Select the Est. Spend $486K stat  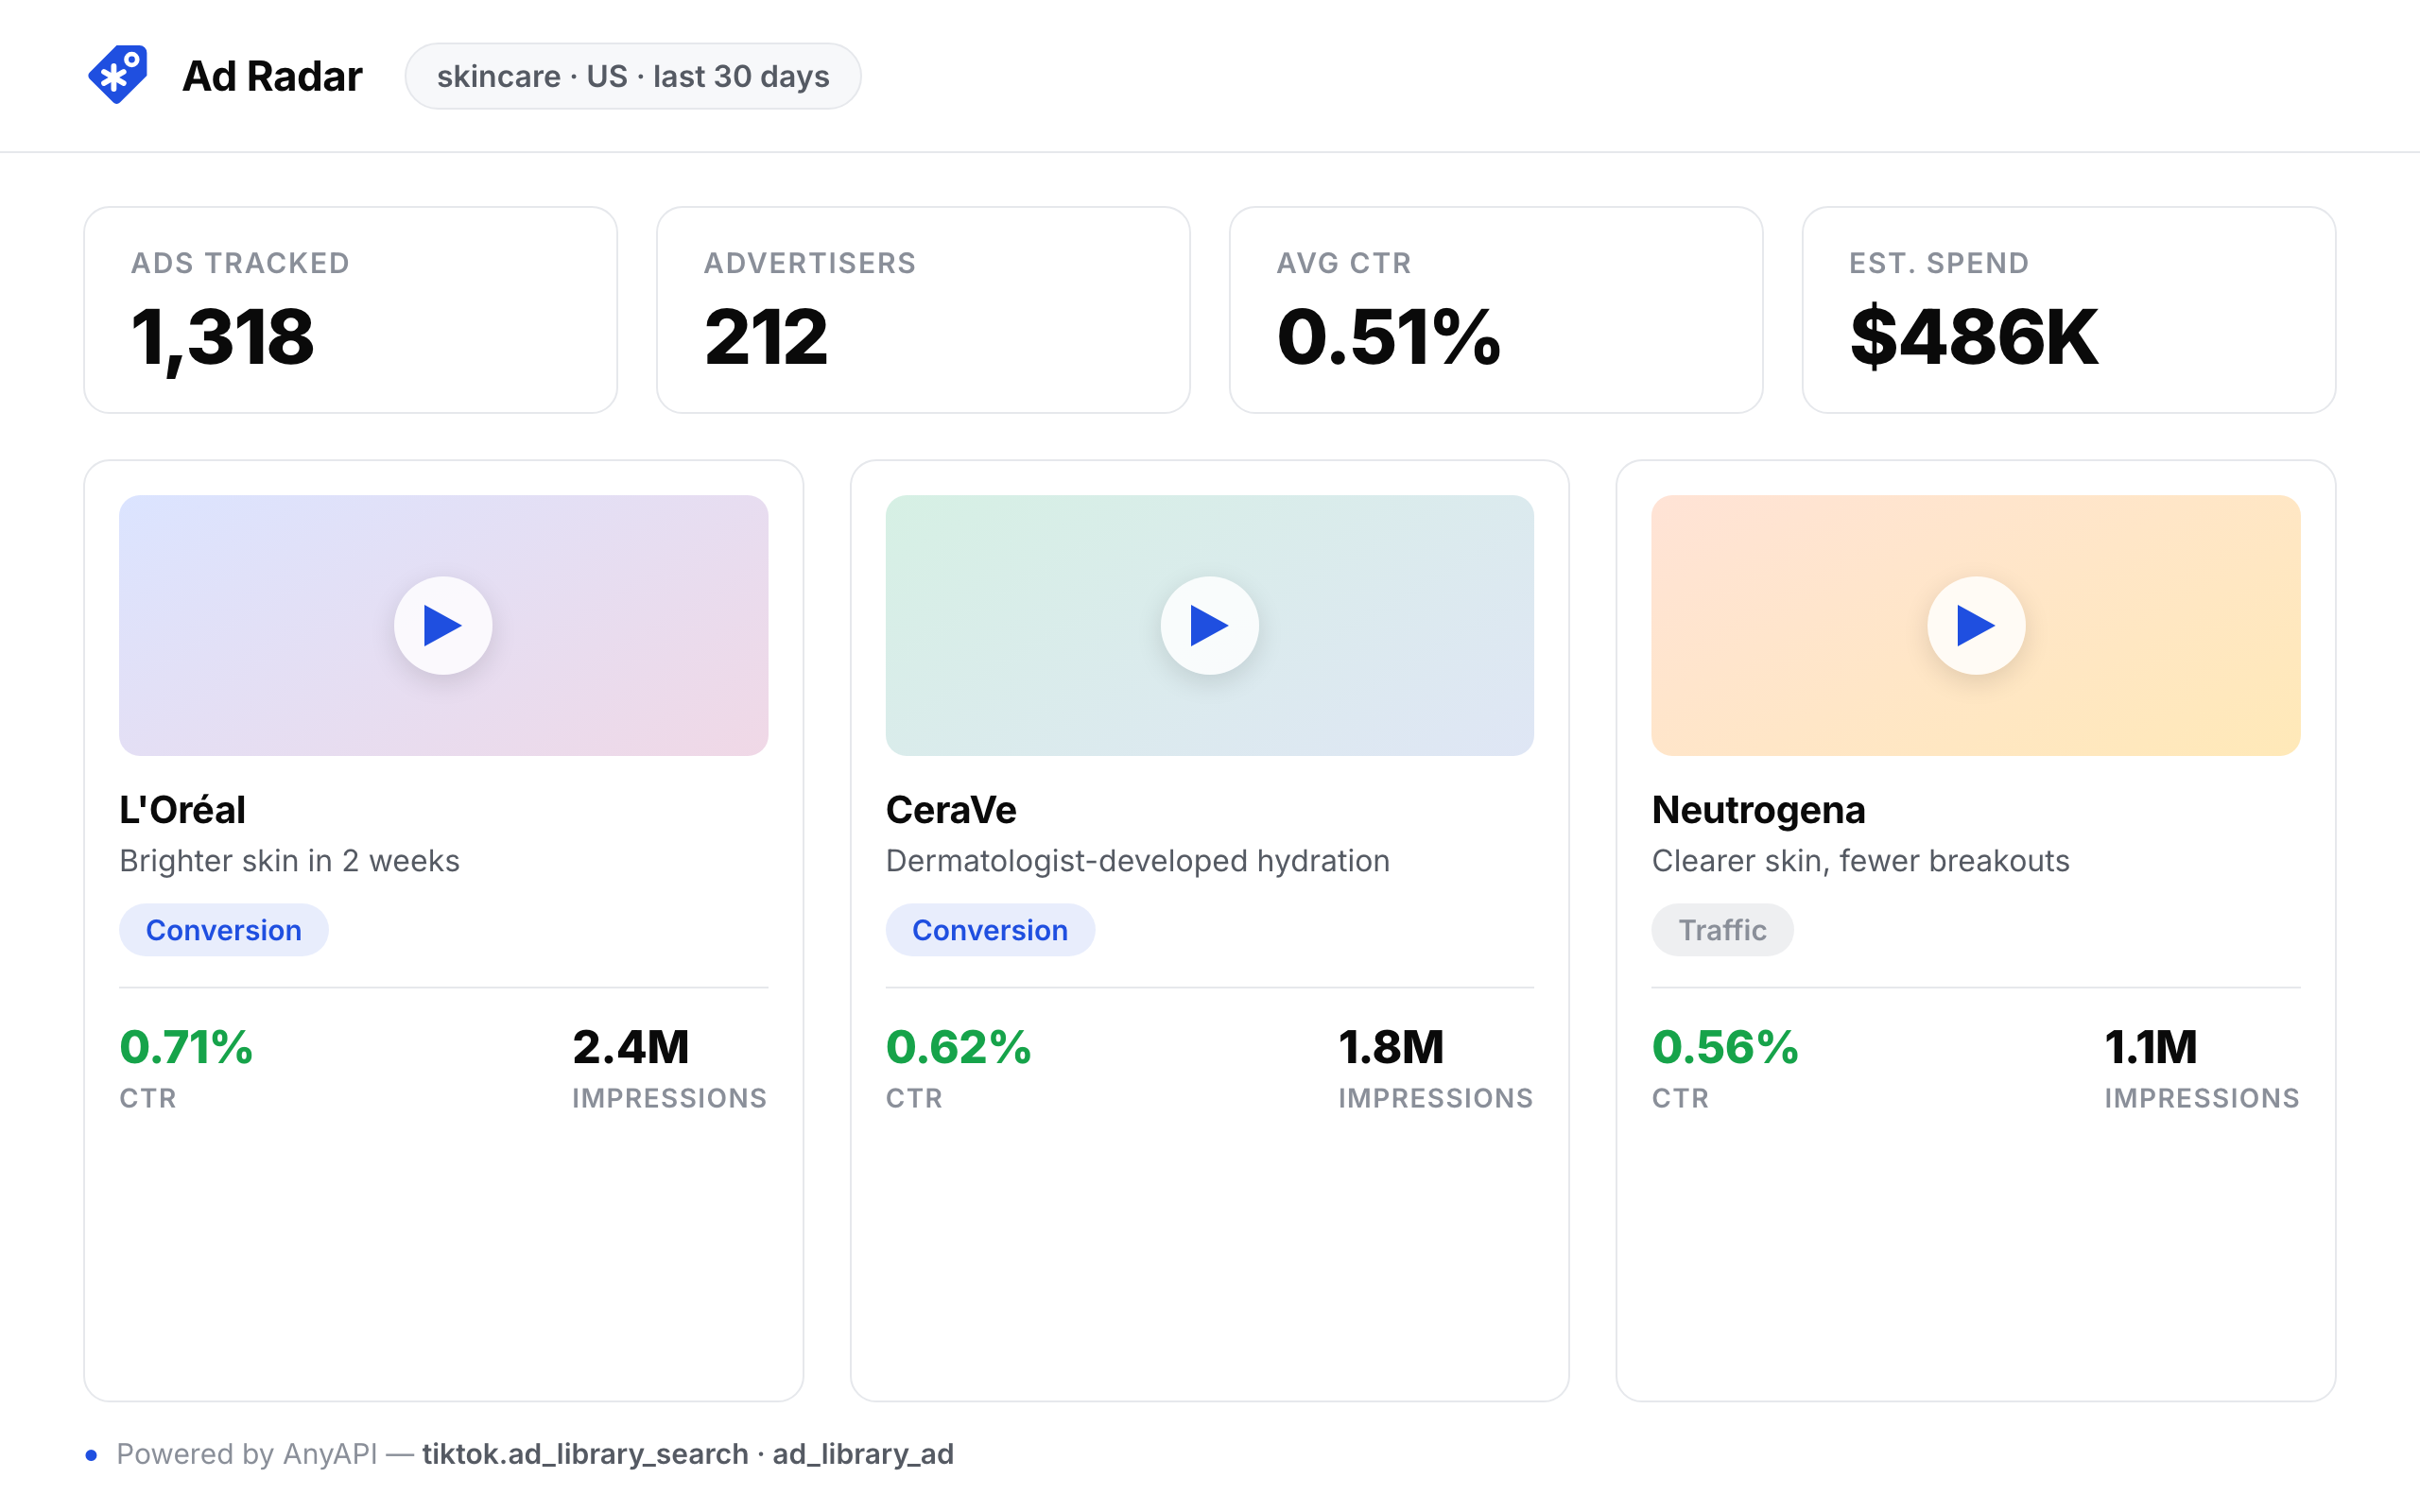pyautogui.click(x=2068, y=310)
